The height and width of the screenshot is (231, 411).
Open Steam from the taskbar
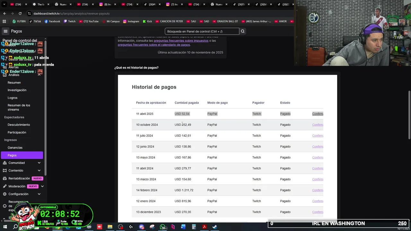click(x=214, y=227)
